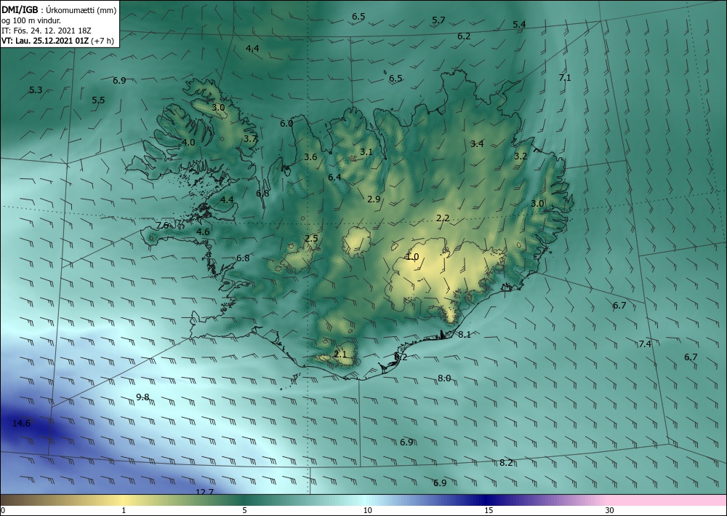Click the 6.0 value label
727x516 pixels.
click(286, 124)
